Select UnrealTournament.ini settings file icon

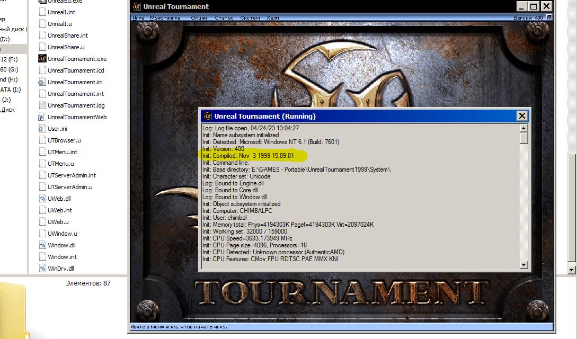pyautogui.click(x=42, y=82)
